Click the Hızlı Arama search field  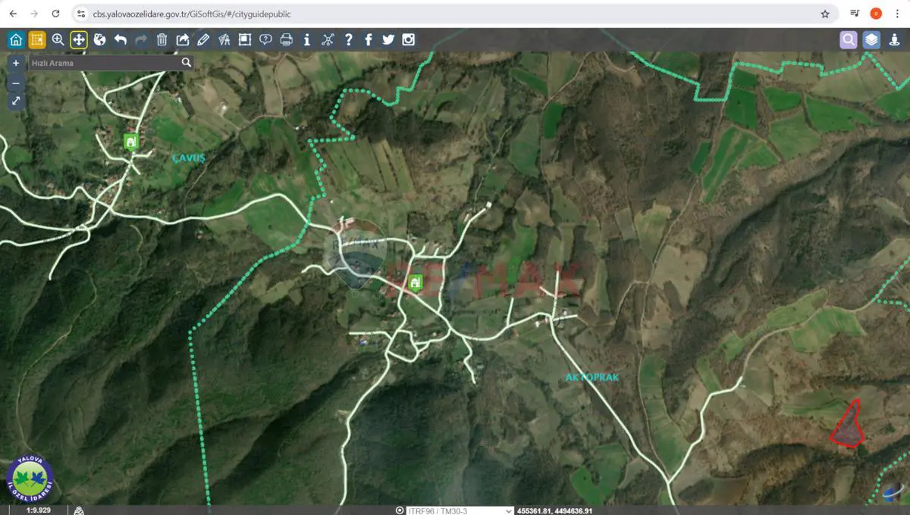[105, 64]
